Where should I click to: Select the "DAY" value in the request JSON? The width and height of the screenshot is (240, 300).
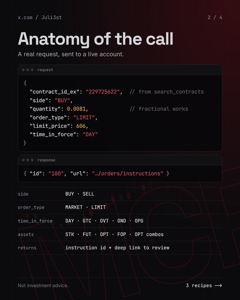point(90,134)
